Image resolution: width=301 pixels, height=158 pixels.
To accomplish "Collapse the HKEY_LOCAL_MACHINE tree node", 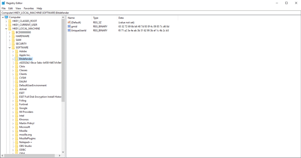I will pyautogui.click(x=6, y=29).
